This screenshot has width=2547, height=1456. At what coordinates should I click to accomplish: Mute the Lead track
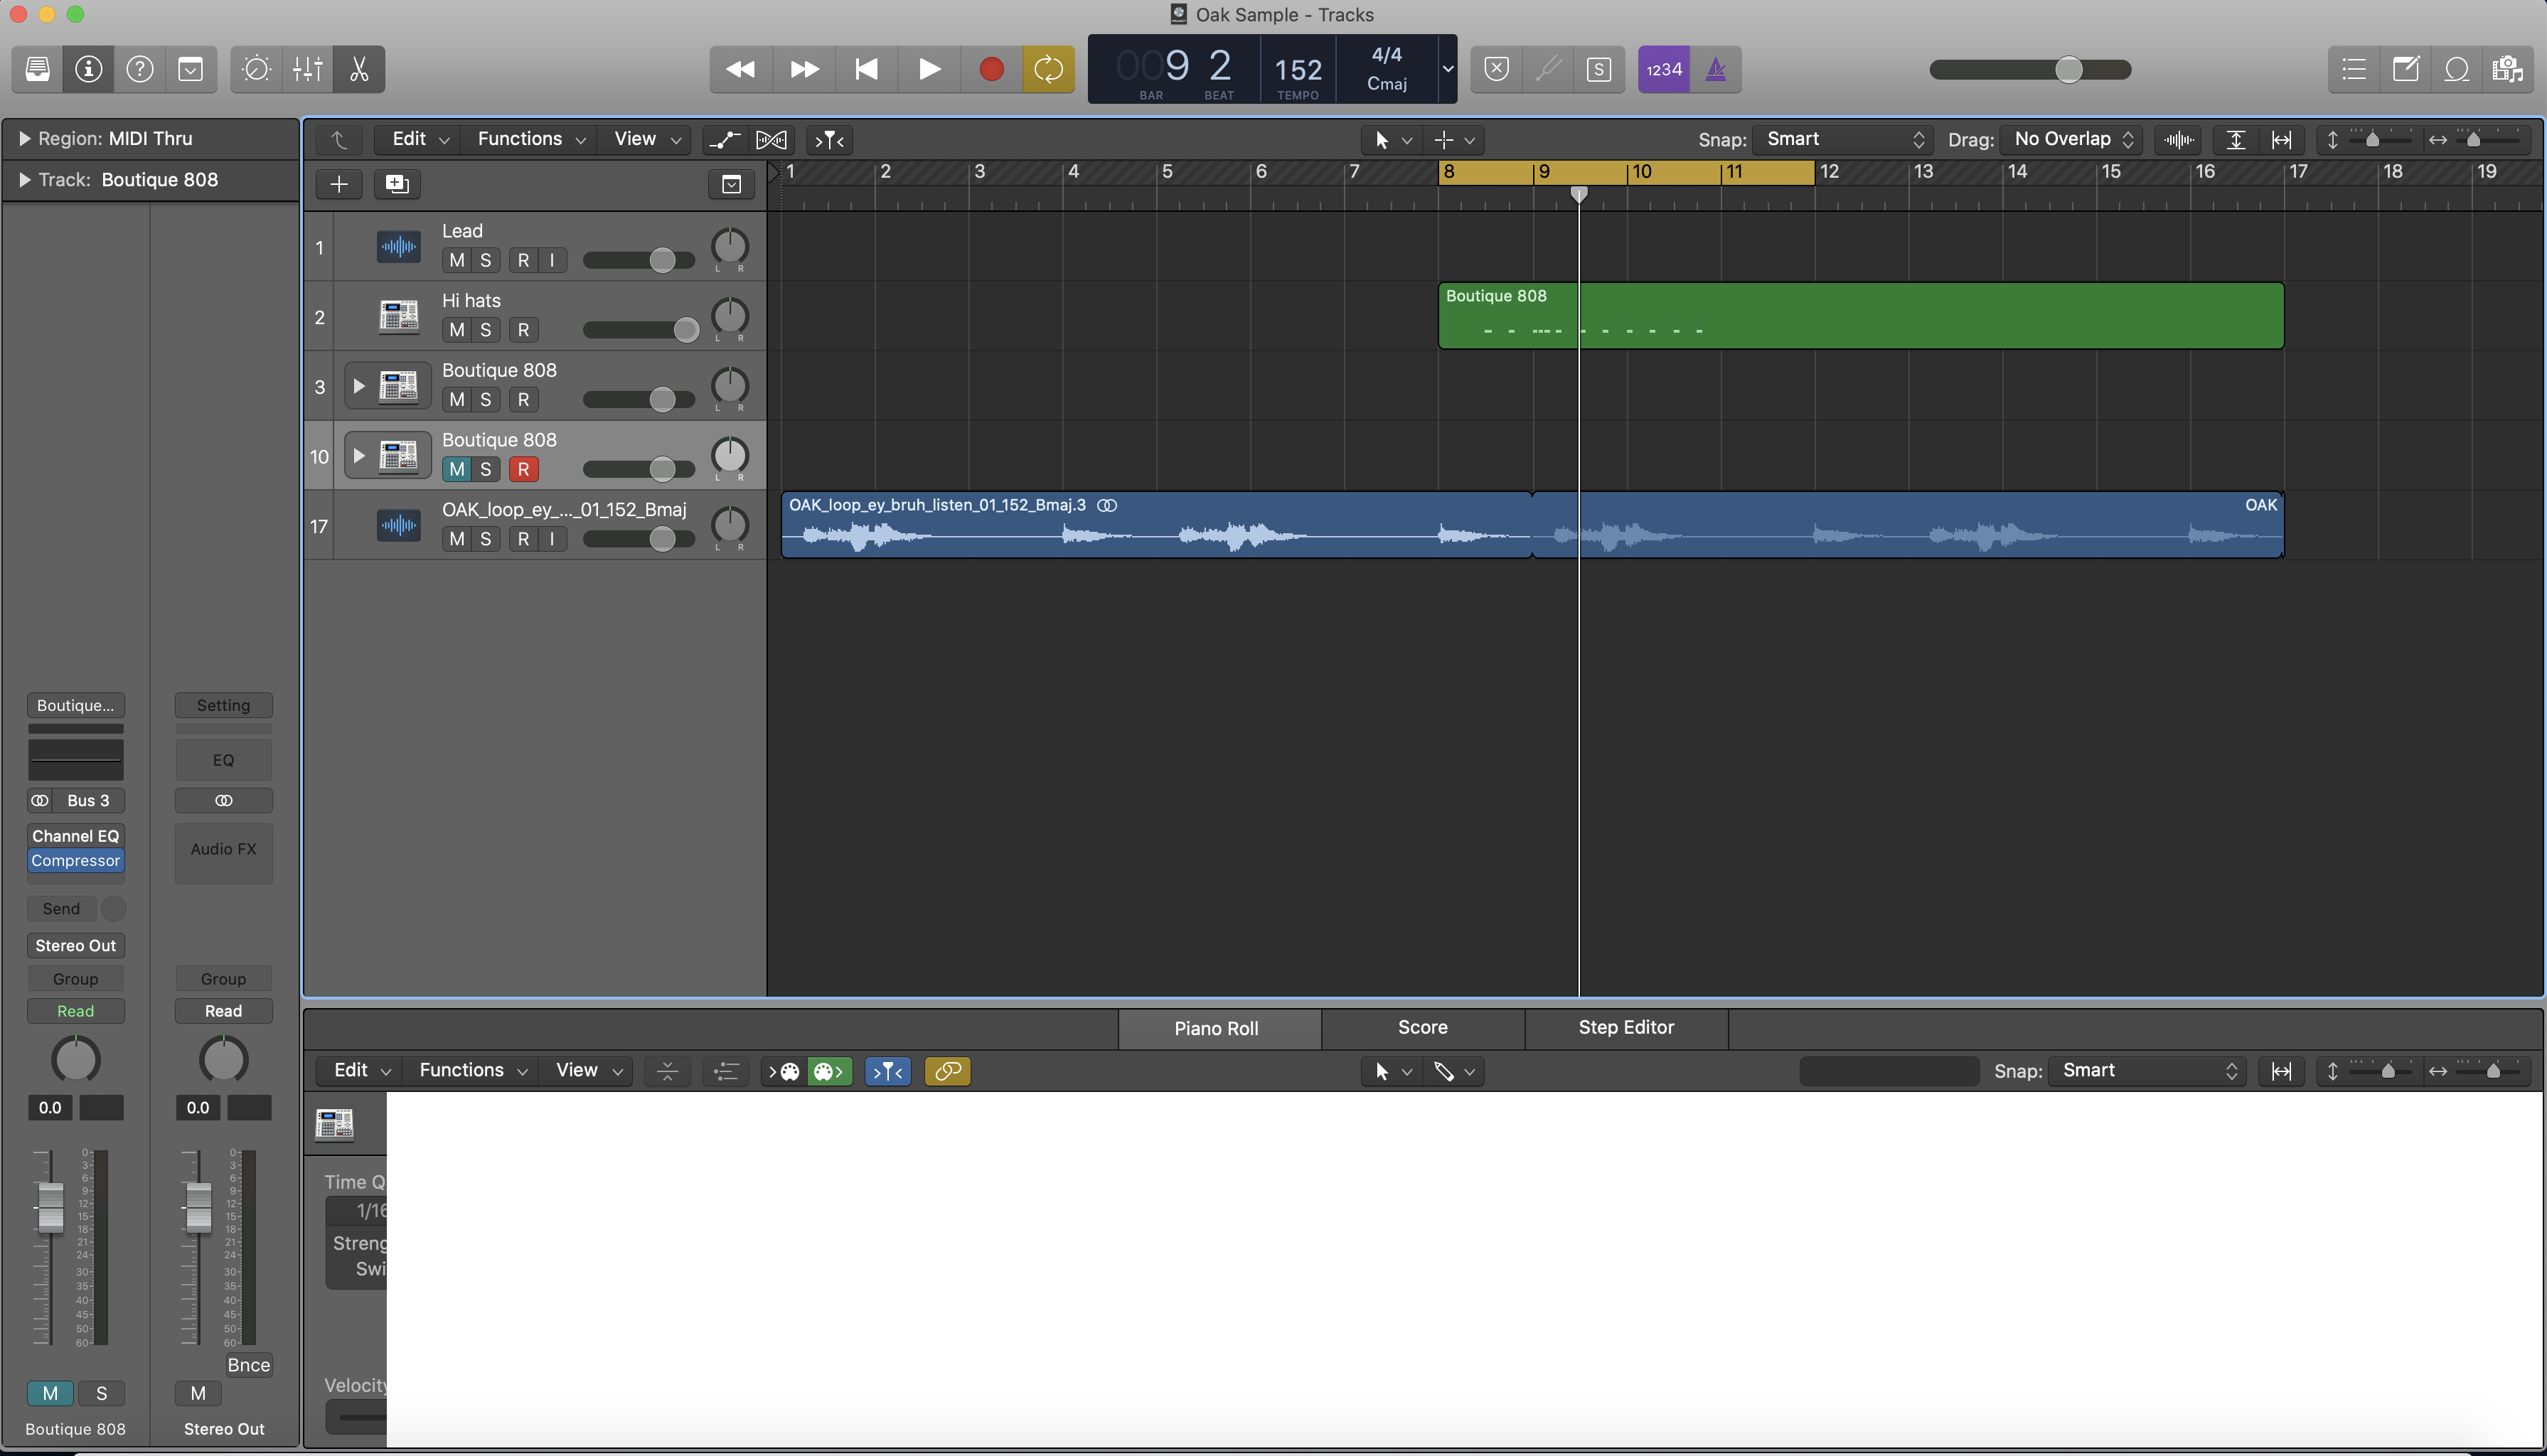[x=457, y=260]
